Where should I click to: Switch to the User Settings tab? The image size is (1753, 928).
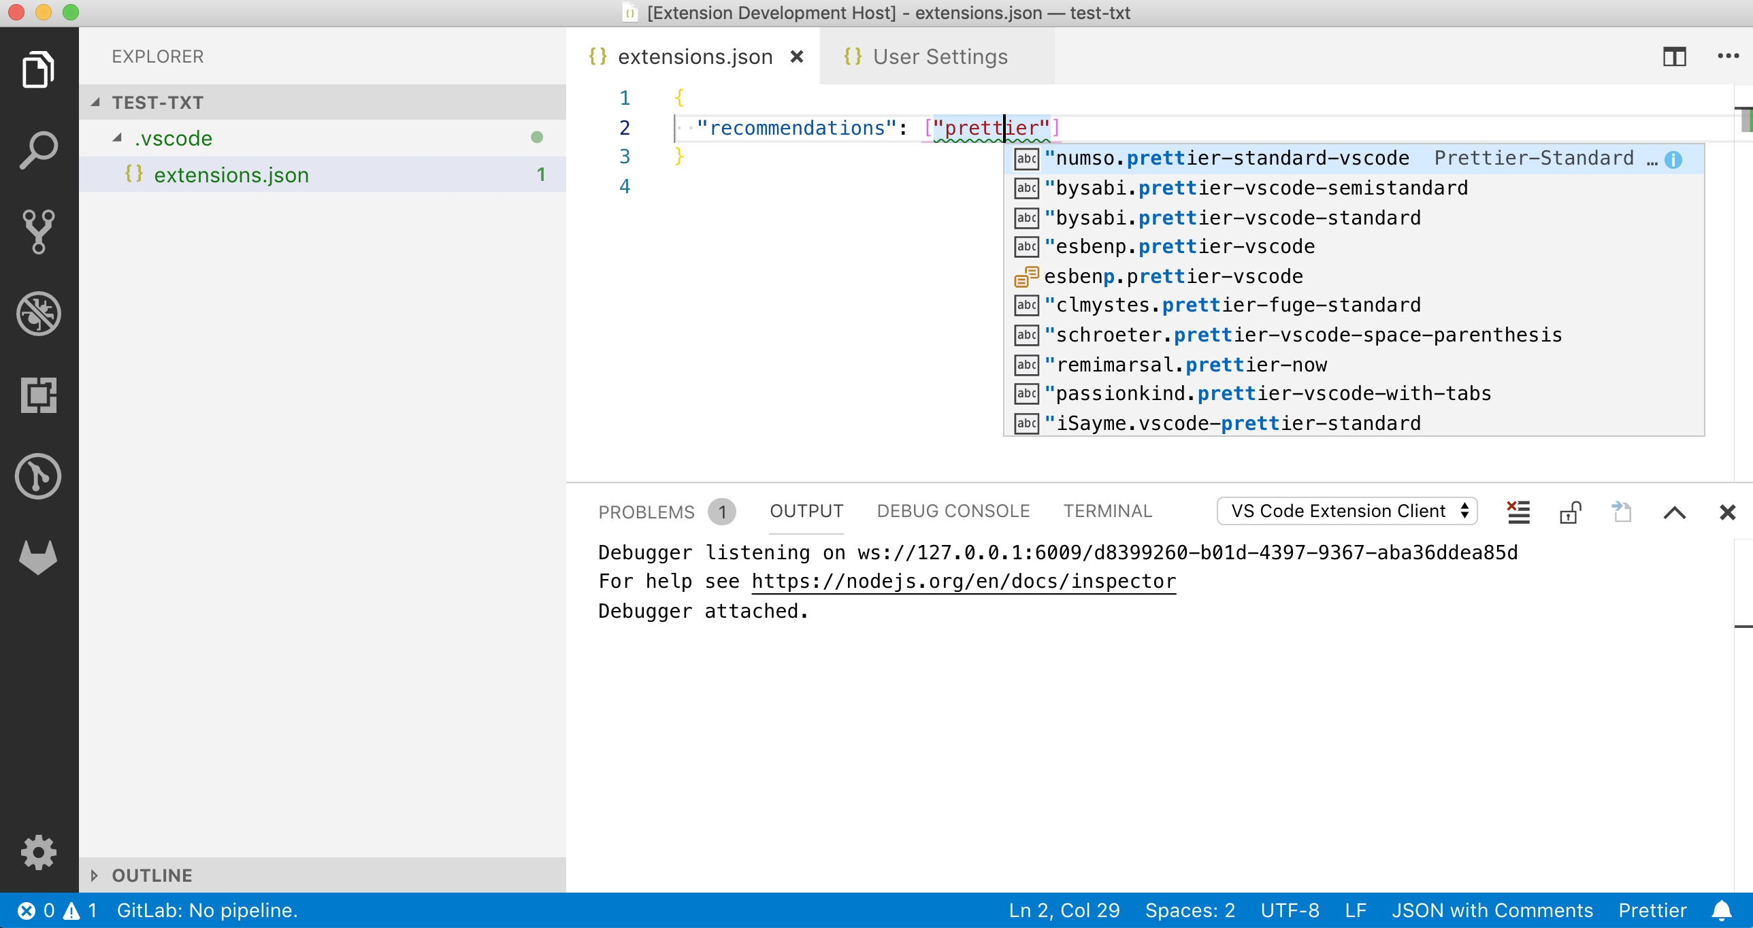pyautogui.click(x=940, y=56)
